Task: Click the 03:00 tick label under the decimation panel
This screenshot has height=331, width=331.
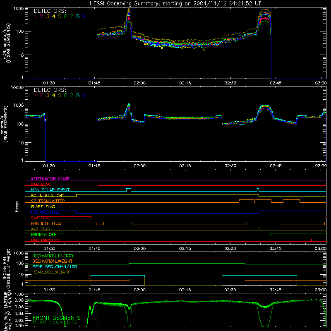Action: pos(321,290)
